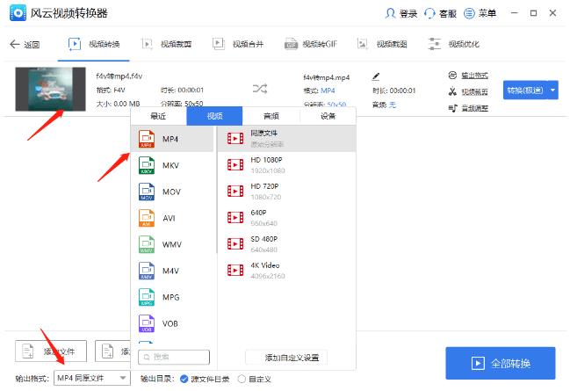Select SD 480P preset
The width and height of the screenshot is (570, 391).
pyautogui.click(x=287, y=244)
